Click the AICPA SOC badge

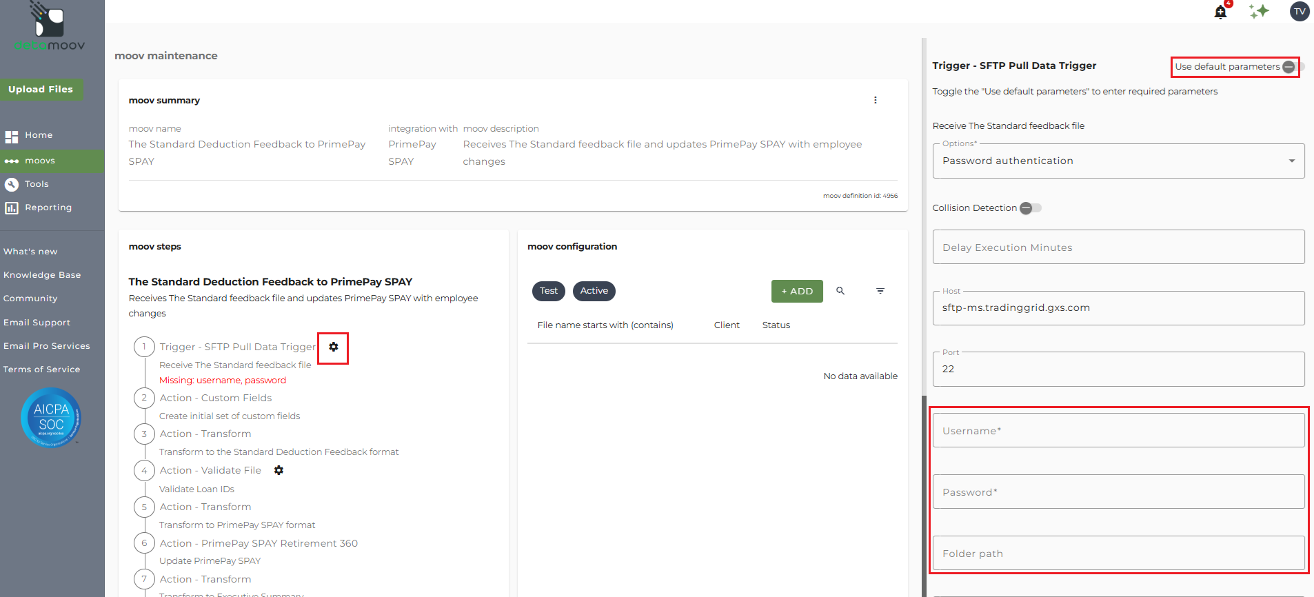point(51,418)
